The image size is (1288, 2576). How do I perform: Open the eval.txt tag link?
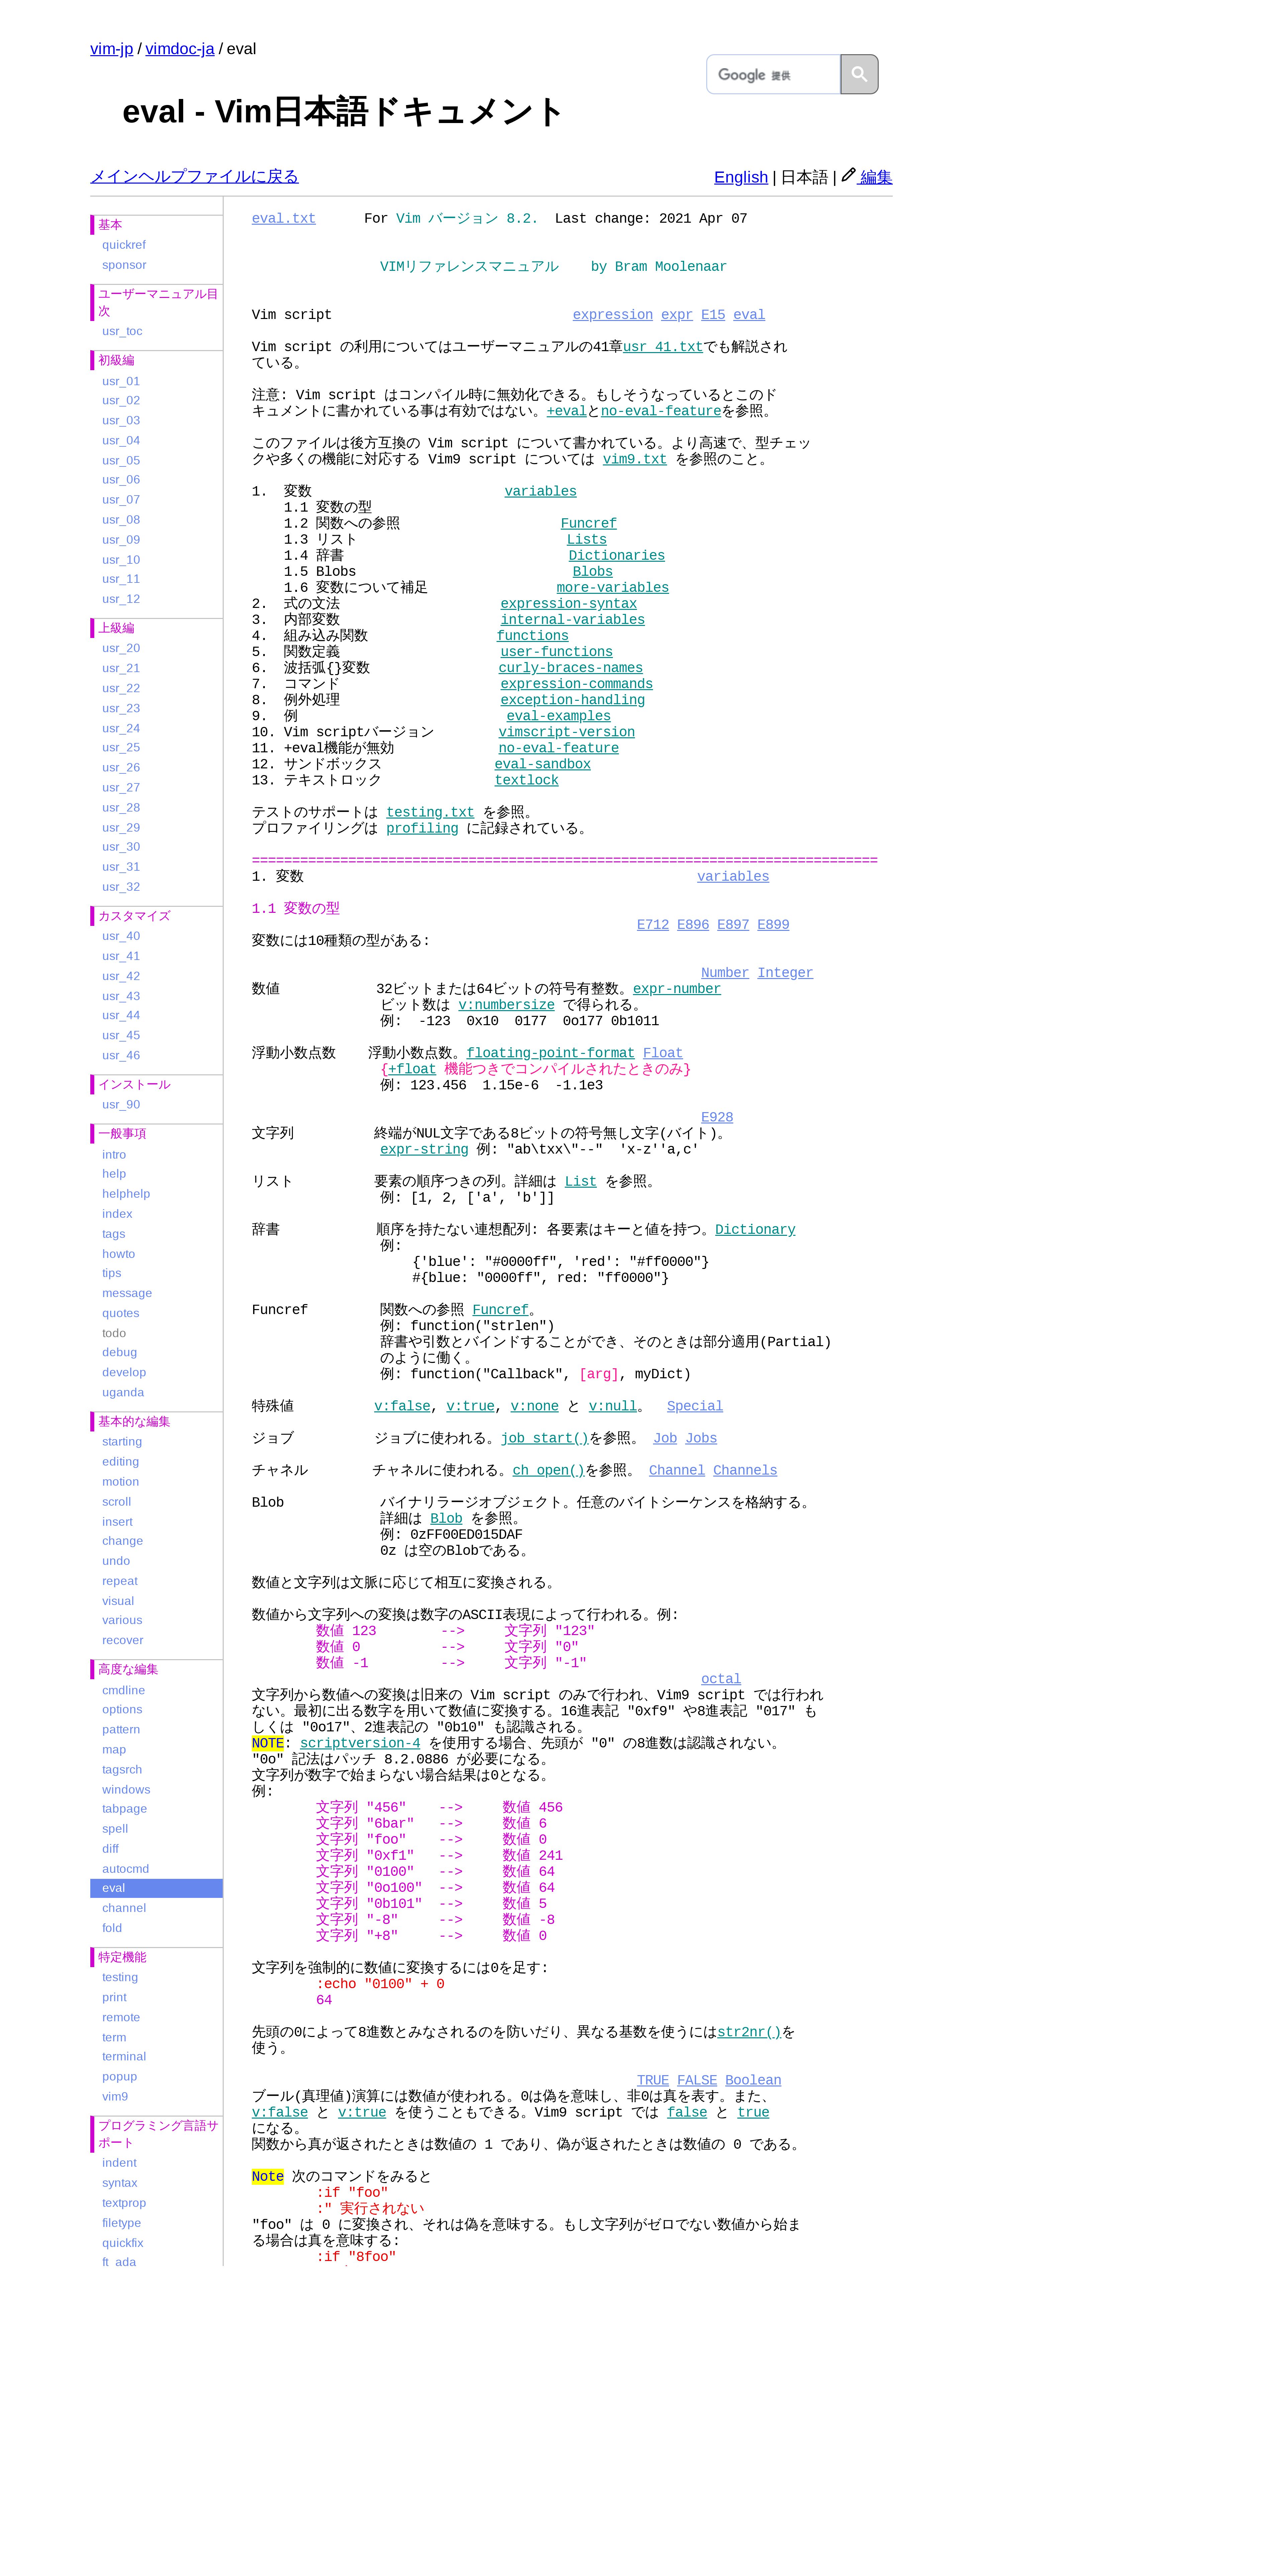(284, 219)
